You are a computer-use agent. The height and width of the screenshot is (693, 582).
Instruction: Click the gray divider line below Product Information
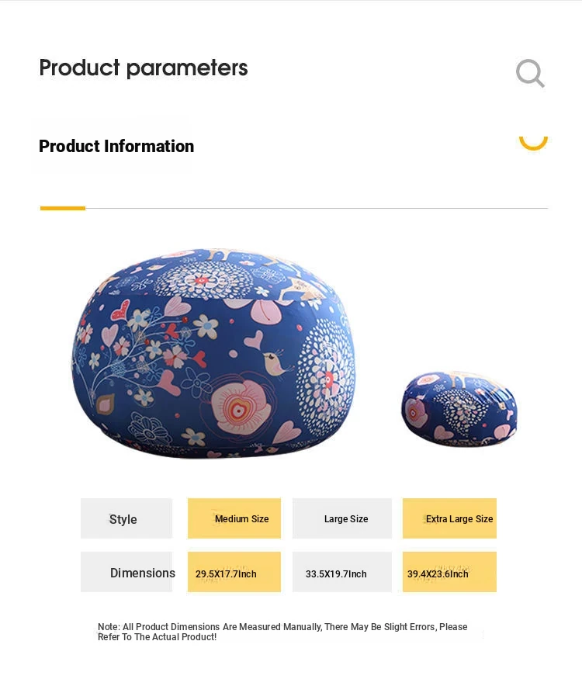click(310, 208)
